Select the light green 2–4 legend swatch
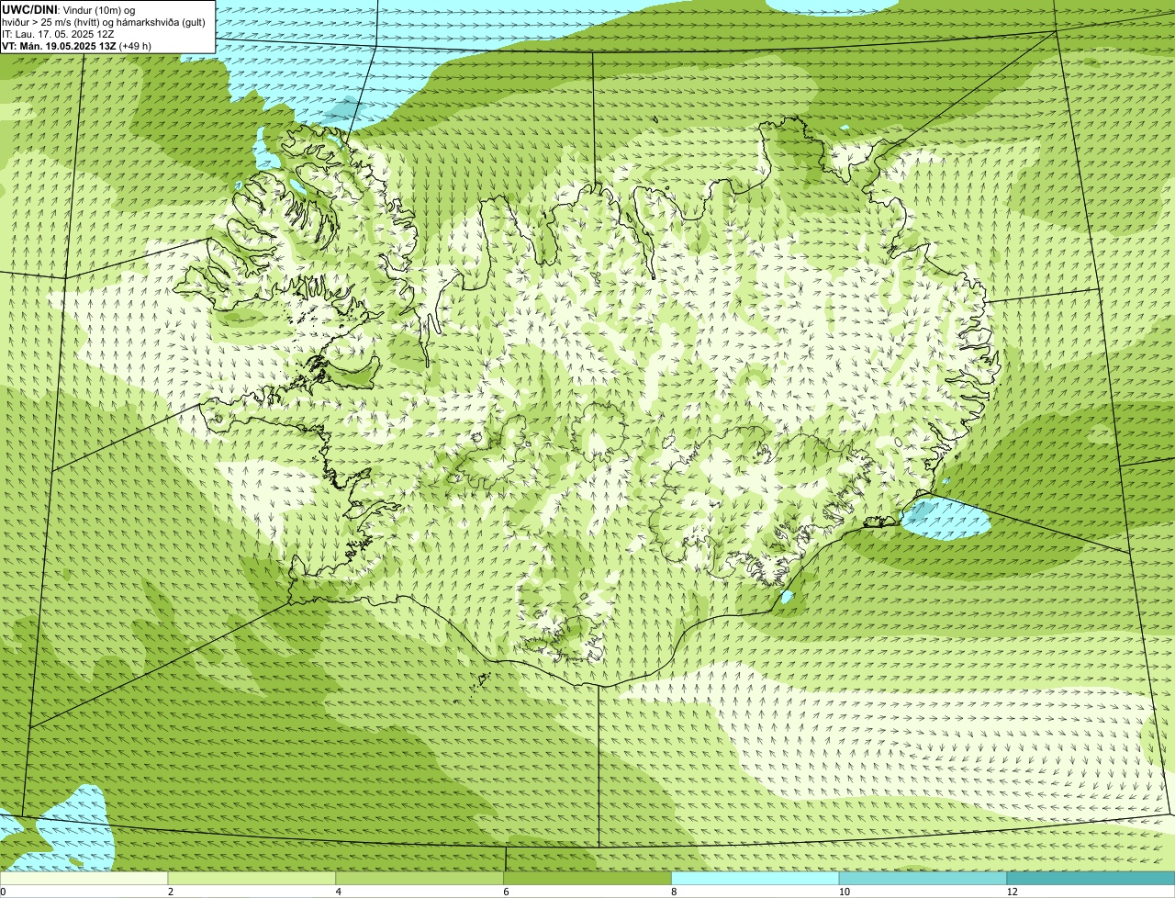The width and height of the screenshot is (1175, 898). (x=252, y=879)
